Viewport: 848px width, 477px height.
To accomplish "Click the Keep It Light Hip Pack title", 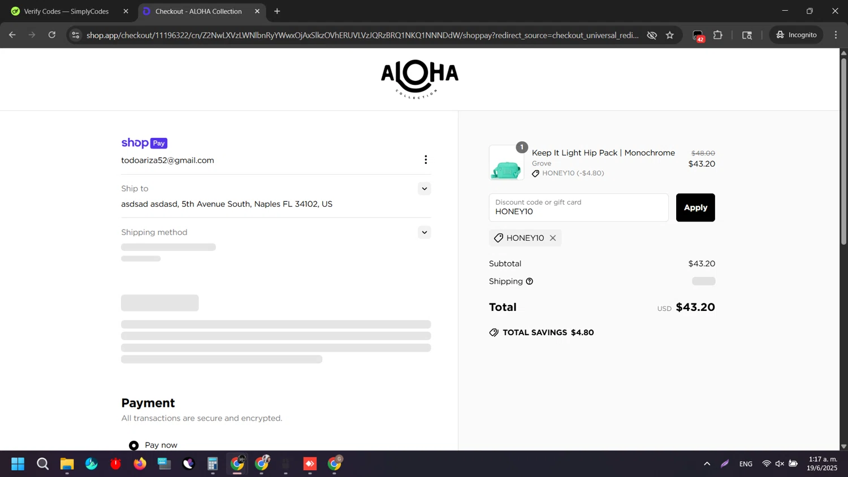I will 603,153.
